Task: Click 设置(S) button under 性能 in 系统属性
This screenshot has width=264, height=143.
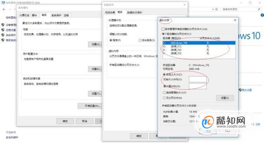Action: pyautogui.click(x=95, y=44)
